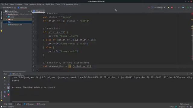Place cursor on statusUjian variable
This screenshot has height=108, width=193.
(x=56, y=66)
